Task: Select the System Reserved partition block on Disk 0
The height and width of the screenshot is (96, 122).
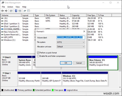Action: pyautogui.click(x=25, y=63)
